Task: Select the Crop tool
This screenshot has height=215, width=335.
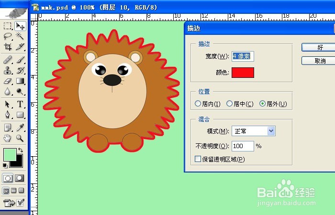Action: 8,47
